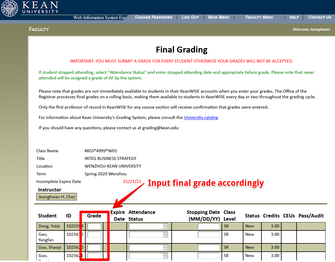
Task: Expand attendance status dropdown for Gao, Yangfan
Action: click(x=149, y=235)
